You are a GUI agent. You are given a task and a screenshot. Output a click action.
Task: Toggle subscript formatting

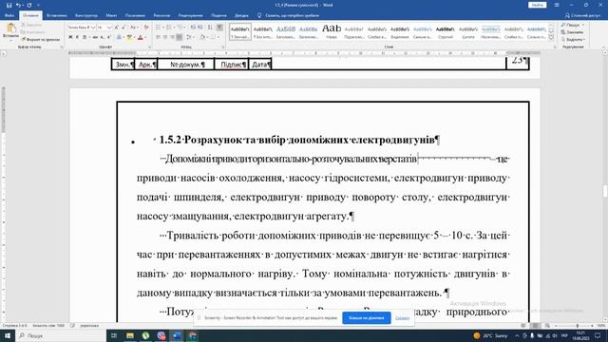pos(102,37)
